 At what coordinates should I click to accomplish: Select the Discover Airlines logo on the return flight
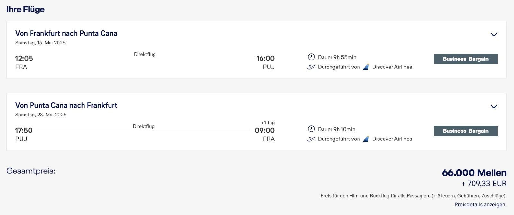point(366,139)
